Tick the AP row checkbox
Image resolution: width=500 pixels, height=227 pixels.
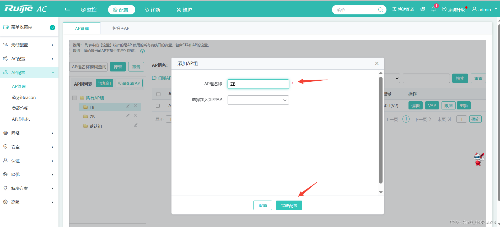click(x=158, y=106)
